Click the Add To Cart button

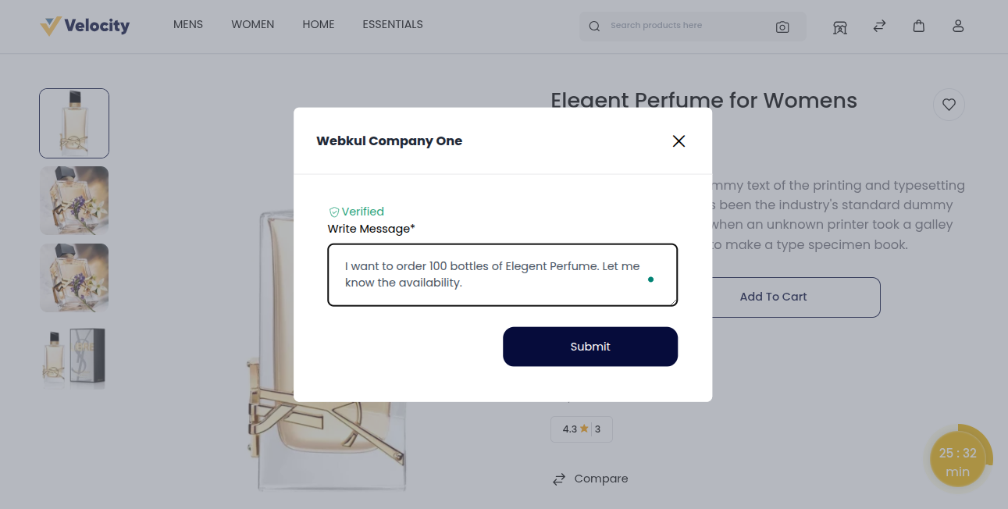click(773, 297)
